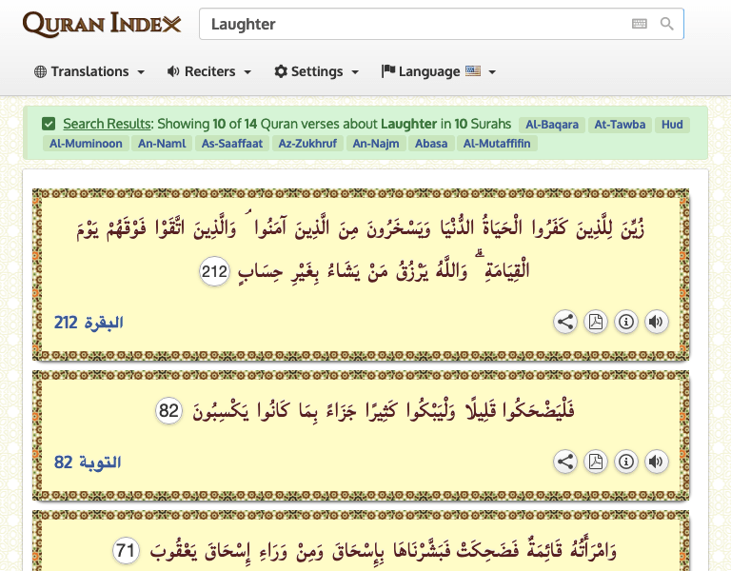
Task: Show info for verse 212
Action: (625, 322)
